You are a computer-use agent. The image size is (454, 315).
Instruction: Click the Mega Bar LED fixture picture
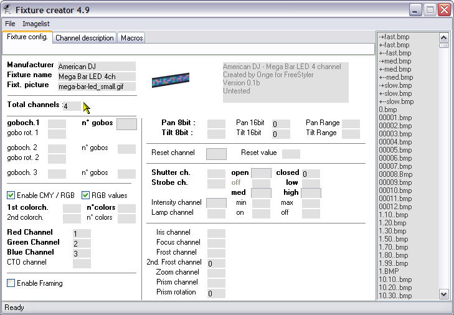[x=171, y=80]
